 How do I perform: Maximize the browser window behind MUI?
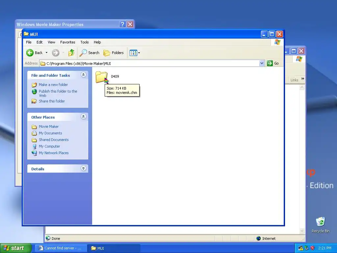click(294, 51)
